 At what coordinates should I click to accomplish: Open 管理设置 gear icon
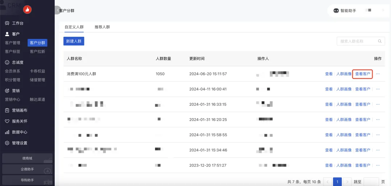point(7,143)
